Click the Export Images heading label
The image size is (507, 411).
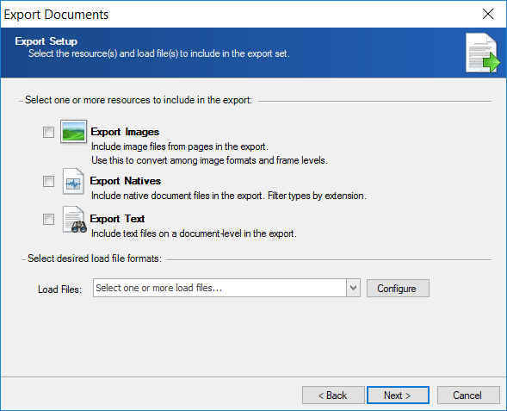[125, 132]
